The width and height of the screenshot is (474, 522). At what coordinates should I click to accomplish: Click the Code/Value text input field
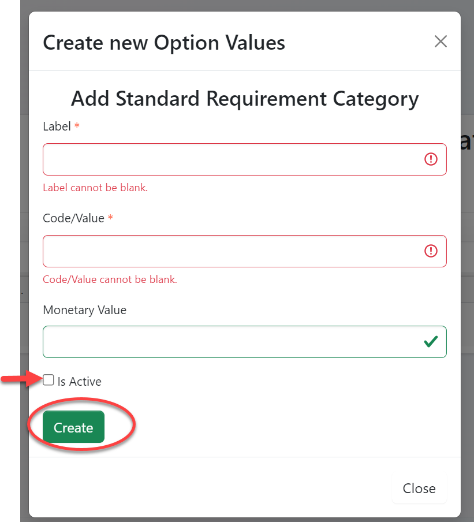click(231, 251)
